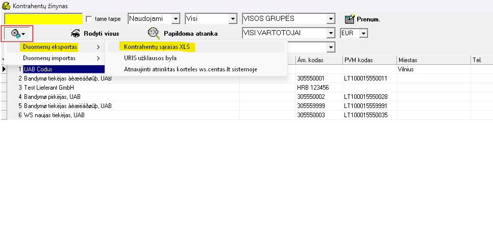Choose Kontrahentų sąrašas XLS export
Image resolution: width=493 pixels, height=239 pixels.
[x=196, y=47]
